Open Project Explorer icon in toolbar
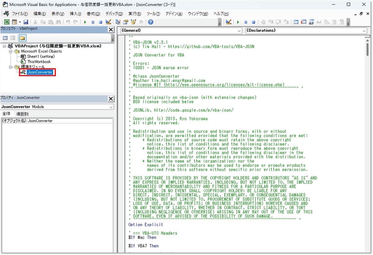373x255 pixels. coord(118,22)
